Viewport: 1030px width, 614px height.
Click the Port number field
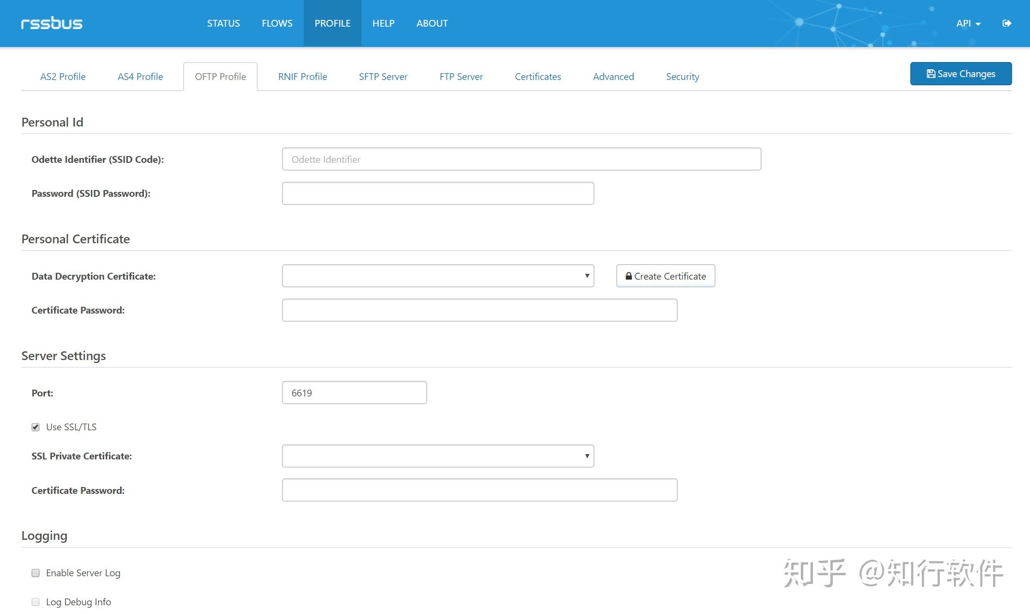coord(354,393)
